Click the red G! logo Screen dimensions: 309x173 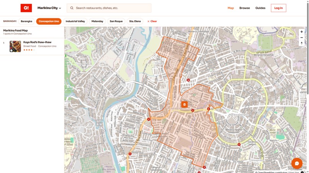click(x=26, y=8)
